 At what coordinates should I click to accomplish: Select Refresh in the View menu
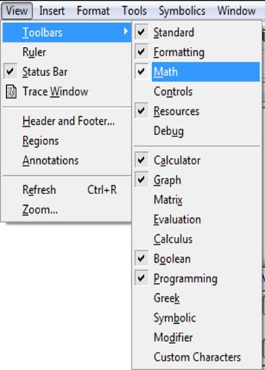click(67, 189)
